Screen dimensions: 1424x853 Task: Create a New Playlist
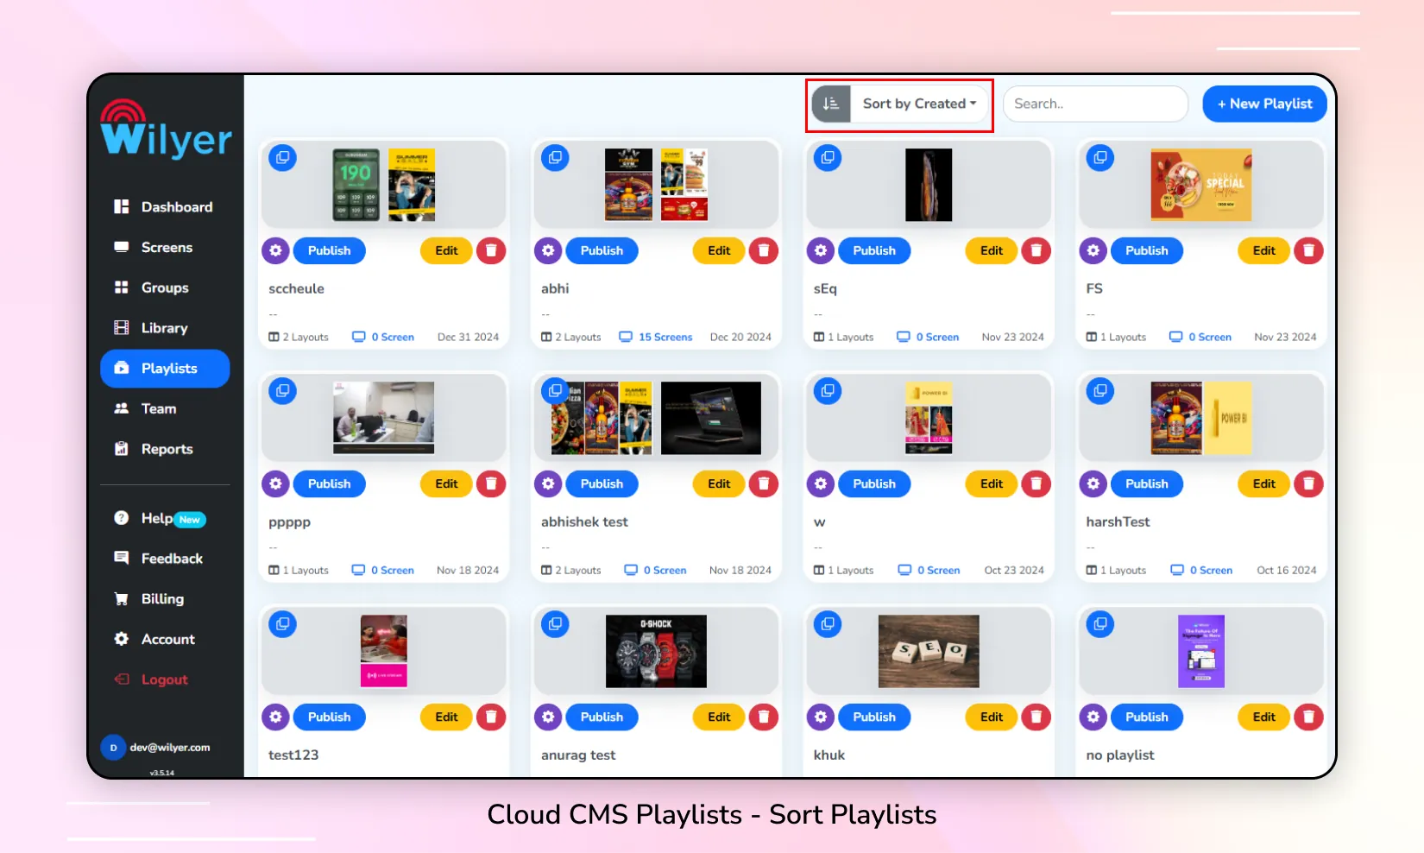[1264, 104]
